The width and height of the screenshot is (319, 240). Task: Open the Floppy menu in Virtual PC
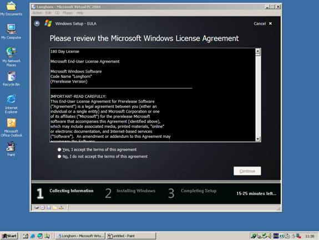[x=68, y=13]
